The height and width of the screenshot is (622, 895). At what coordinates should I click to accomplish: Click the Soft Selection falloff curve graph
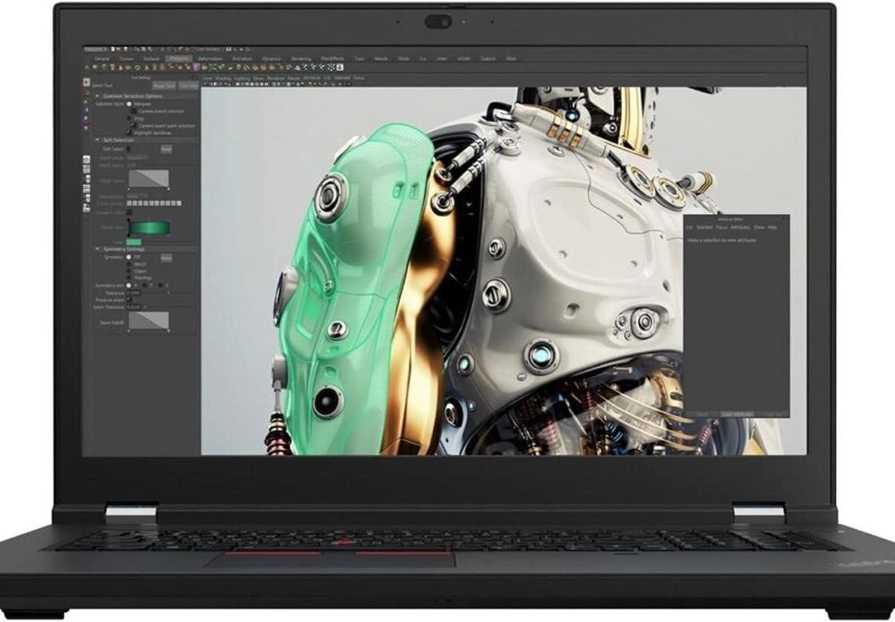(149, 179)
